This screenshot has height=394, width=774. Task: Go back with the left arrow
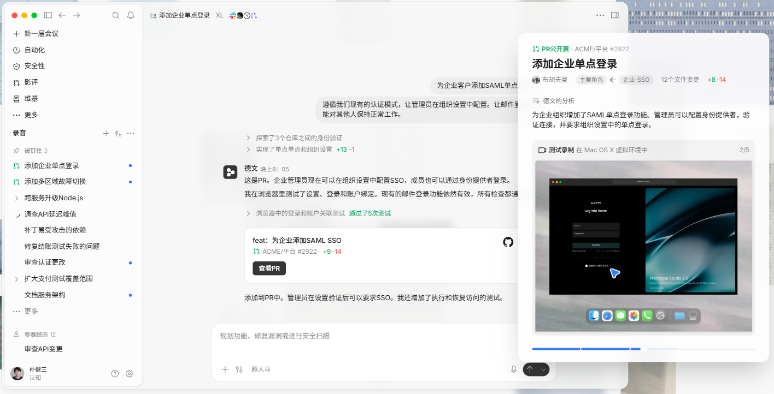click(62, 15)
